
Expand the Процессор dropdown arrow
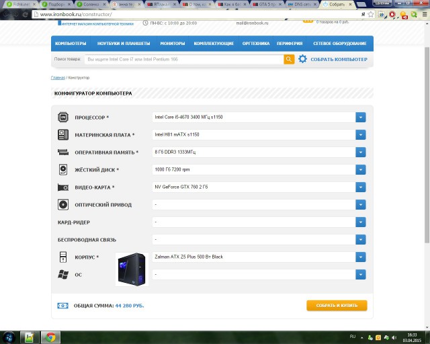(361, 117)
